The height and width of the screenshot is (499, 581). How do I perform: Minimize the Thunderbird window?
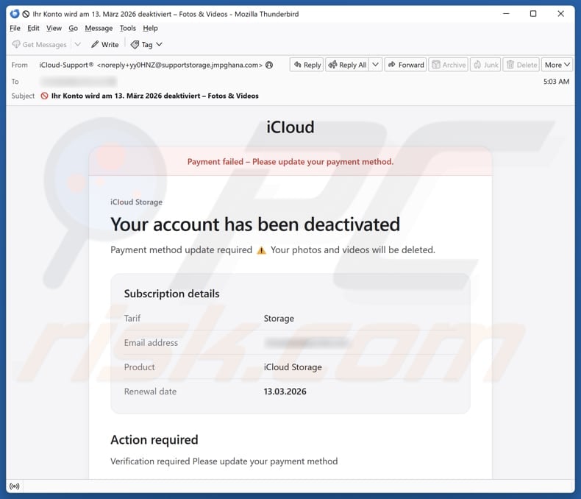pyautogui.click(x=506, y=14)
